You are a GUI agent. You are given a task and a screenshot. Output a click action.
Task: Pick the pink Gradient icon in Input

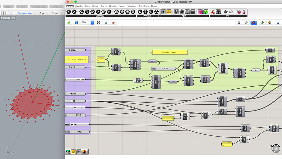[200, 12]
